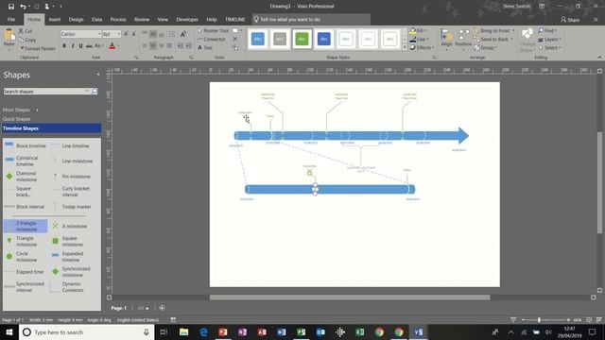Collapse the Shapes pane arrow
Image resolution: width=605 pixels, height=340 pixels.
point(97,74)
